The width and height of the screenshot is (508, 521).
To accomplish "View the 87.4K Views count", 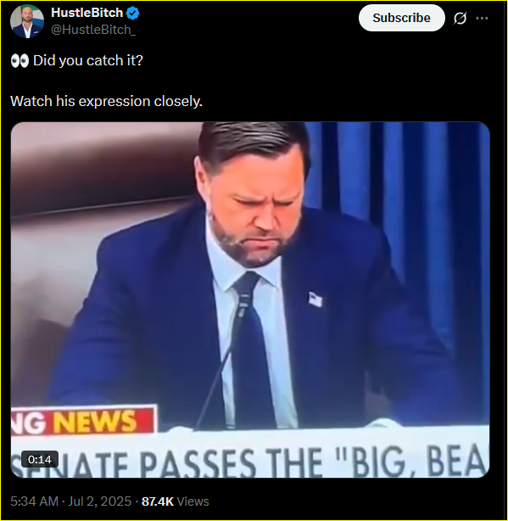I will point(176,501).
